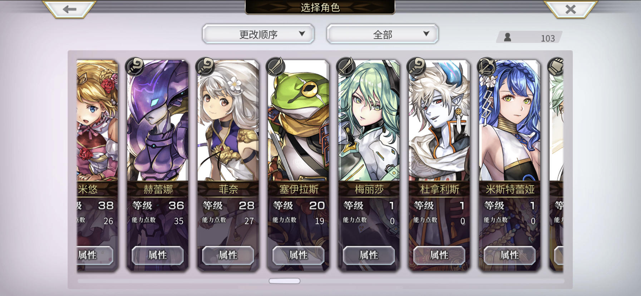Open the 全部 filter dropdown
The height and width of the screenshot is (296, 641).
click(382, 34)
